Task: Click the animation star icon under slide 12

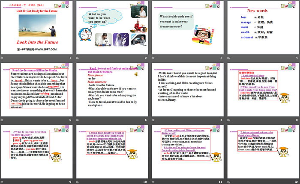Action: point(228,182)
